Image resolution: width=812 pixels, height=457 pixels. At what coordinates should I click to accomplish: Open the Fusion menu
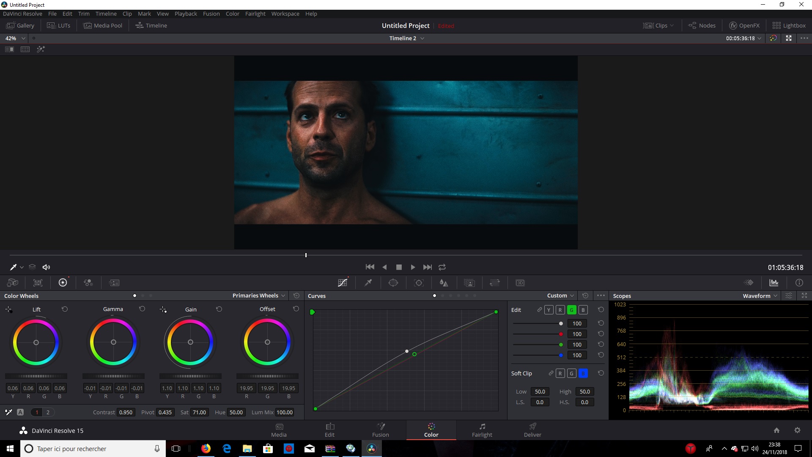click(x=211, y=14)
